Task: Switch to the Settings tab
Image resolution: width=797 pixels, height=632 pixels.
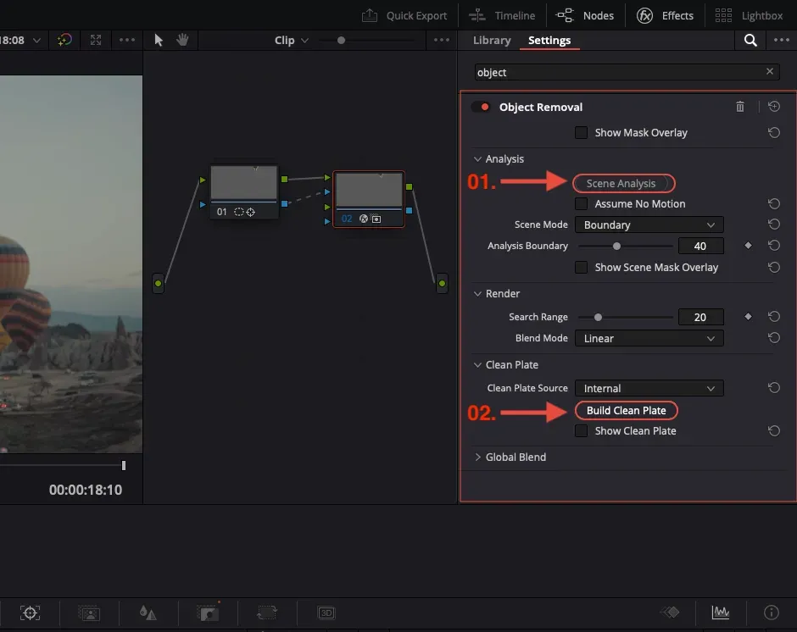Action: pos(549,40)
